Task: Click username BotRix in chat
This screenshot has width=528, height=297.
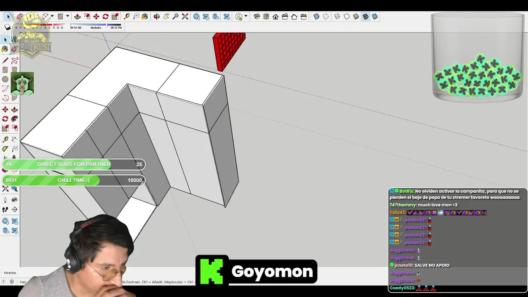Action: pos(406,191)
